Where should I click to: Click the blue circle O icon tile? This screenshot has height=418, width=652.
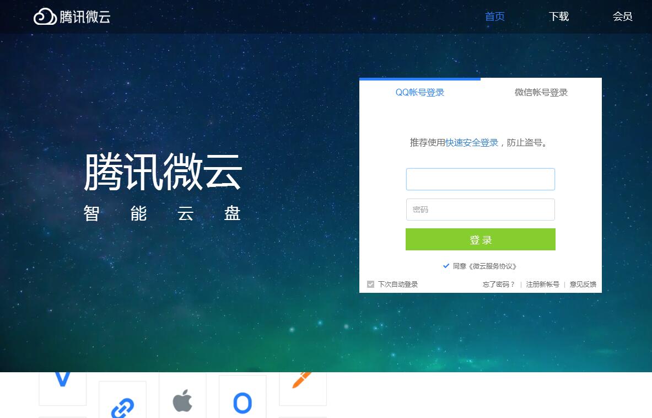(x=243, y=396)
